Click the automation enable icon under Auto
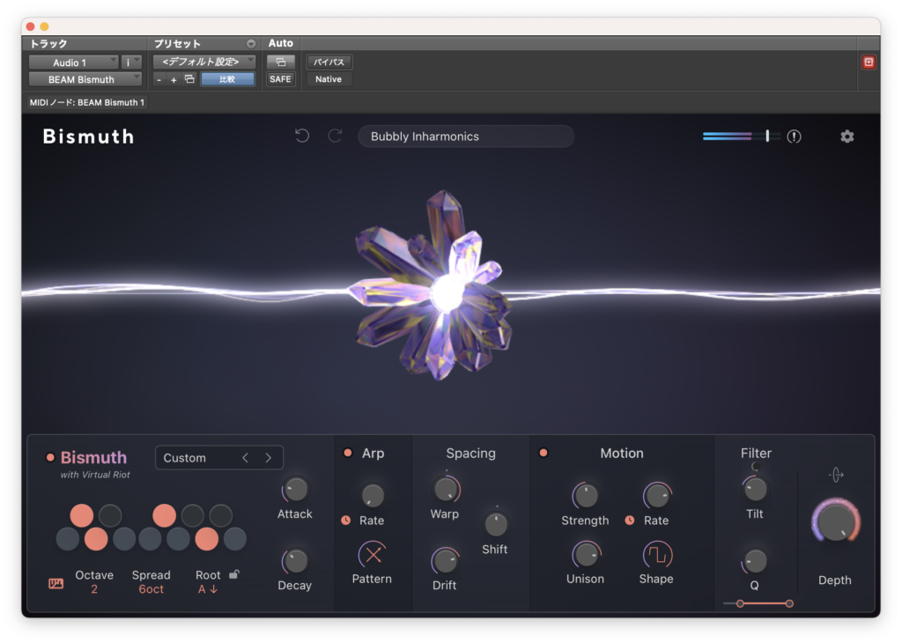 click(x=281, y=62)
